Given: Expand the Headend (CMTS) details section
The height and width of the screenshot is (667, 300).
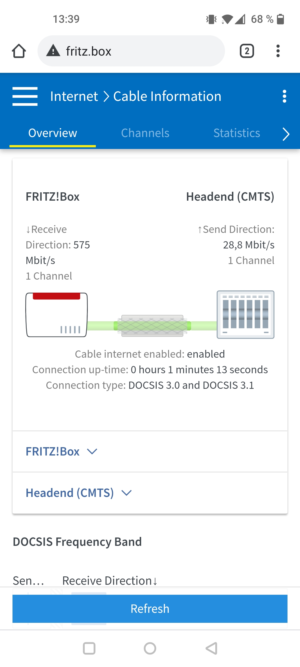Looking at the screenshot, I should pos(79,493).
